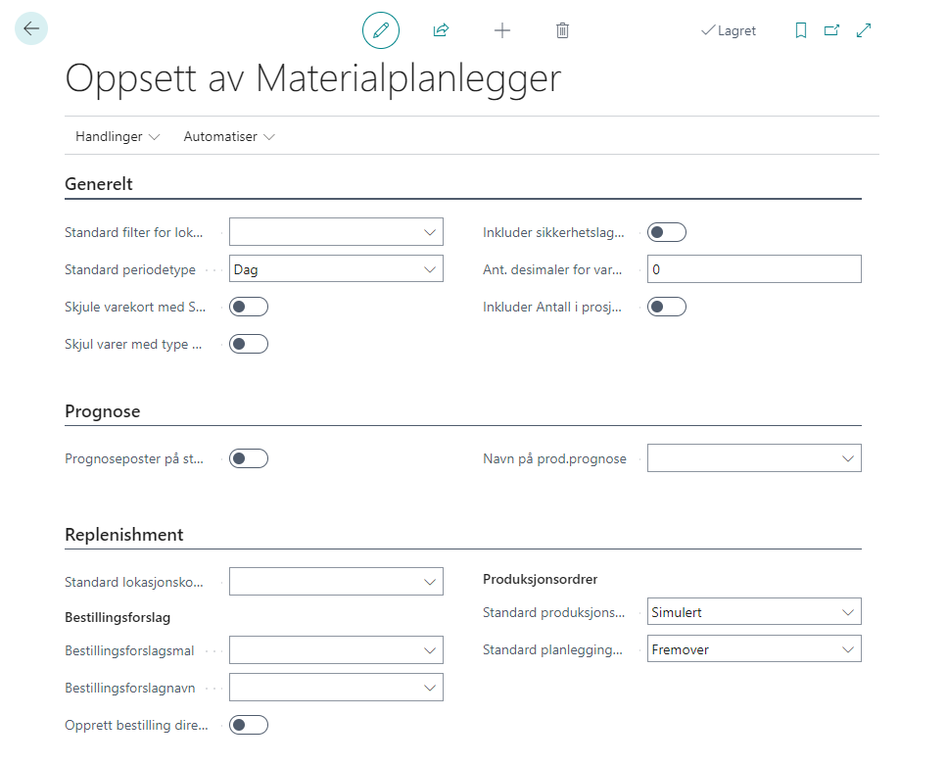Open page in new window icon
946x764 pixels.
point(831,30)
